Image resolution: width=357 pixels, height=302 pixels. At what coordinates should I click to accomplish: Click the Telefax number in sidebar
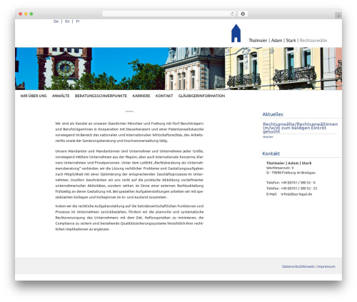click(x=299, y=188)
